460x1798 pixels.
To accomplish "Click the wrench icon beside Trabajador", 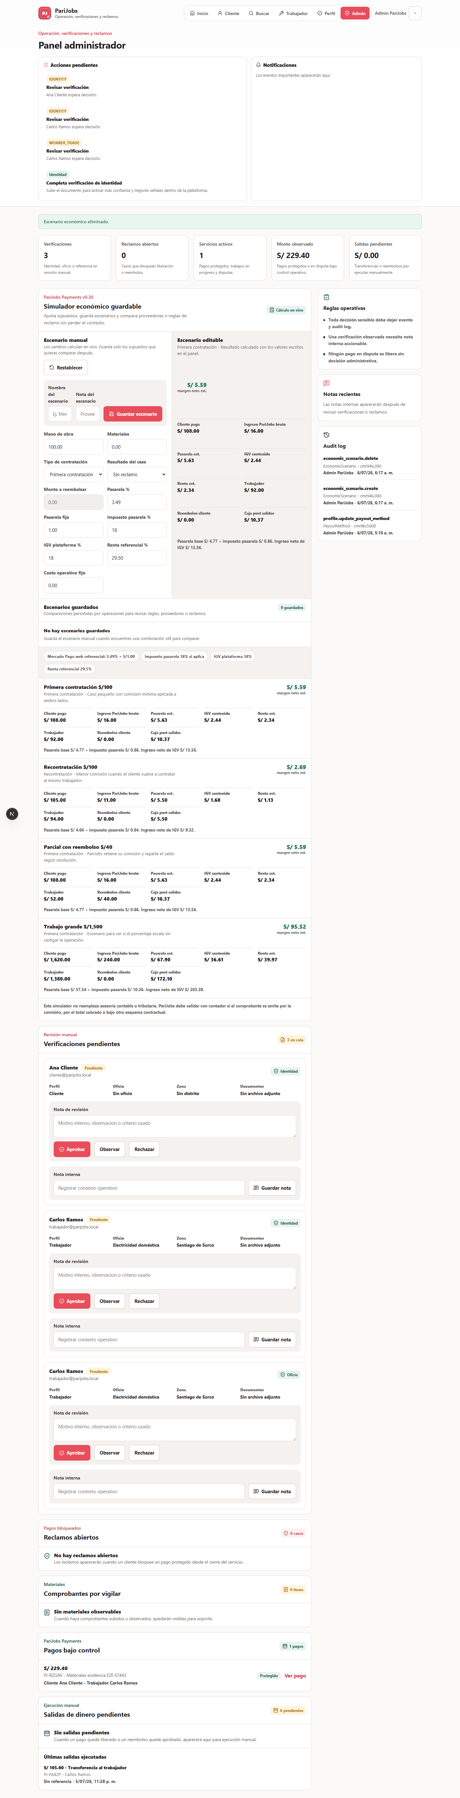I will [281, 13].
